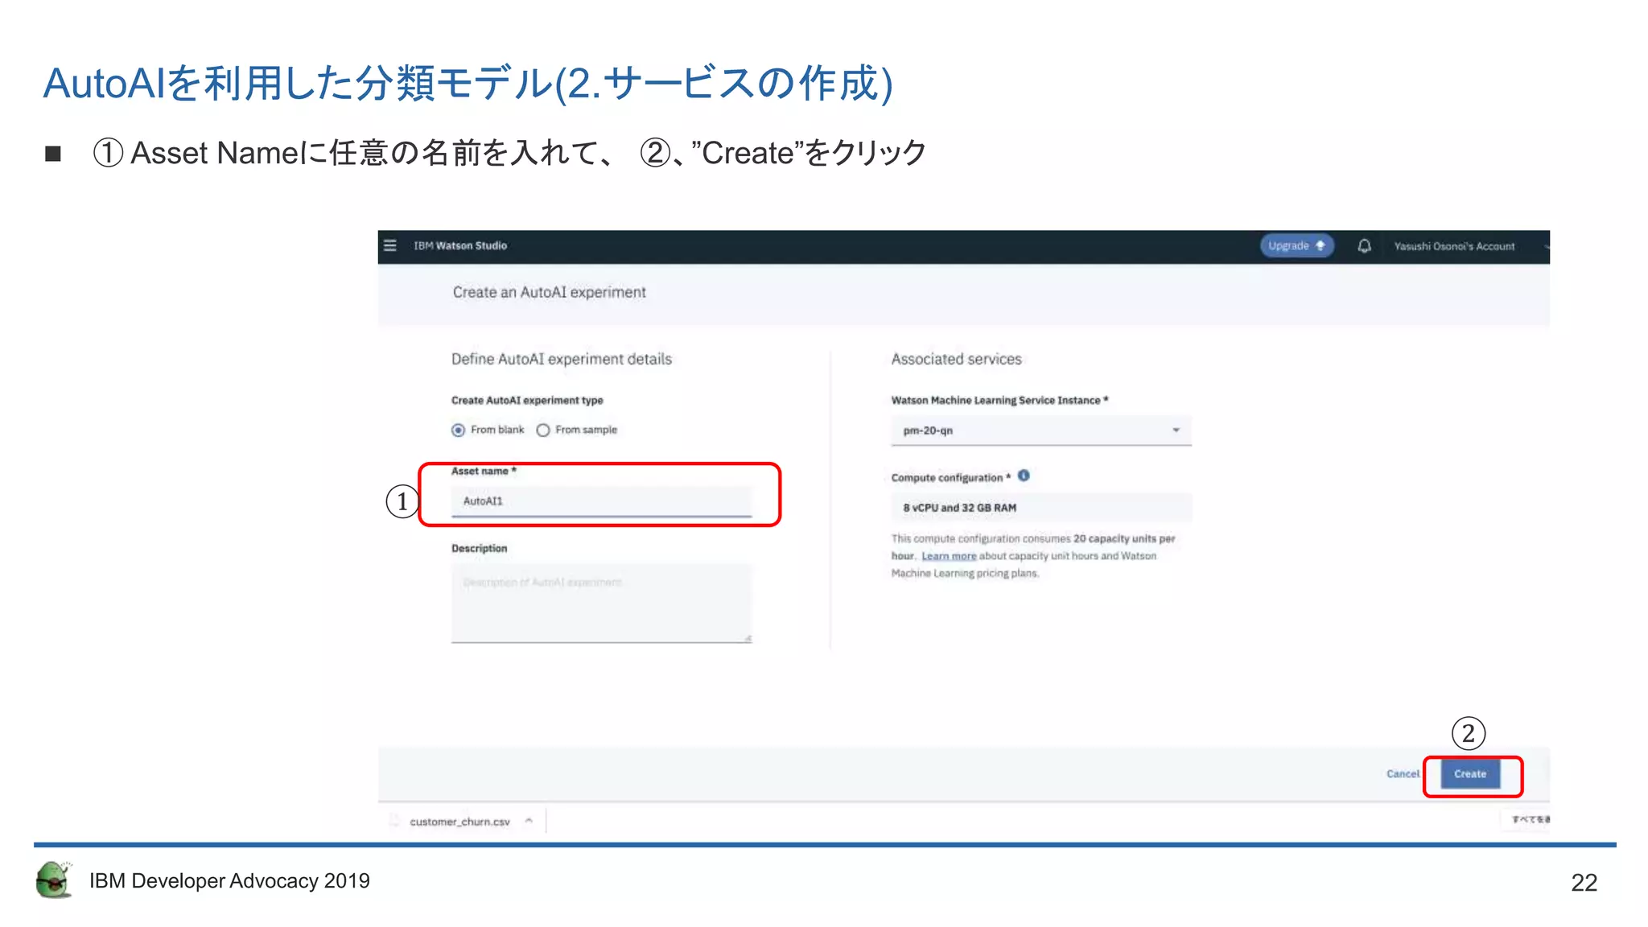The height and width of the screenshot is (927, 1648).
Task: Click the Upgrade button
Action: tap(1296, 246)
